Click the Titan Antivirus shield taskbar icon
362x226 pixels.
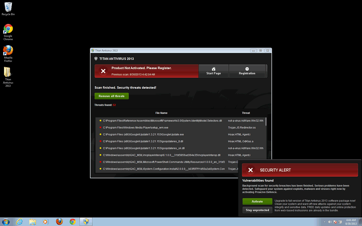coord(86,221)
